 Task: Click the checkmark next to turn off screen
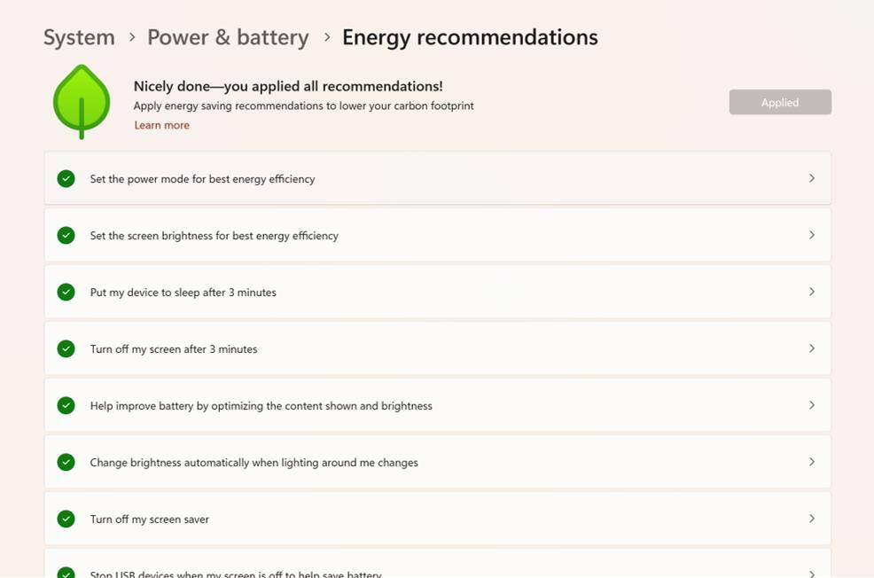(x=66, y=349)
